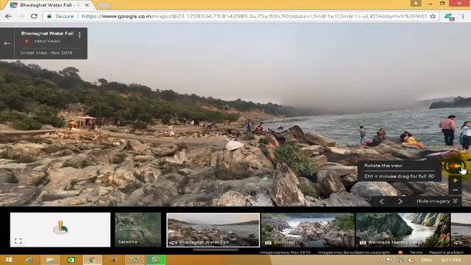Image resolution: width=471 pixels, height=265 pixels.
Task: Click the scroll bar under the thumbnail strip
Action: [216, 250]
